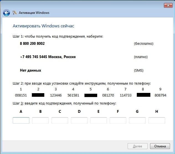
Task: Click the 'Активировать Windows сейчас' heading
Action: (x=43, y=26)
